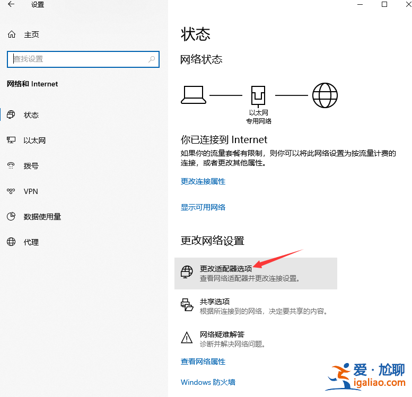This screenshot has height=397, width=412.
Task: Click the Ethernet port icon in diagram
Action: click(258, 95)
